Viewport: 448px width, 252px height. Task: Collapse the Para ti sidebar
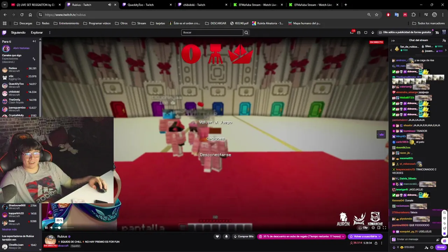[x=34, y=41]
